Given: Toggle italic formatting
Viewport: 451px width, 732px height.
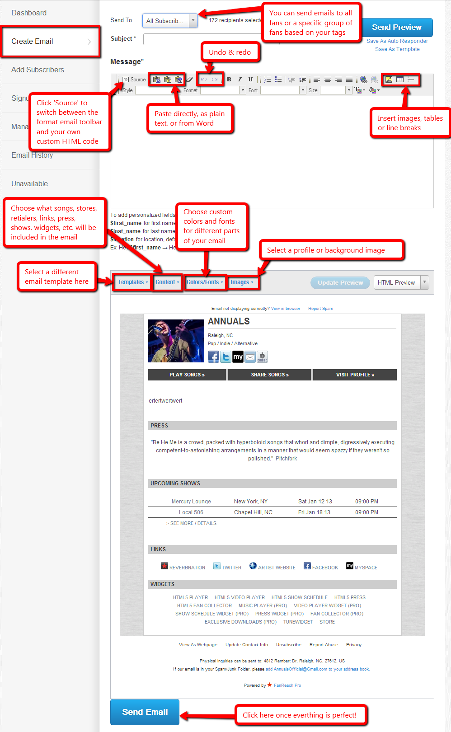Looking at the screenshot, I should pos(240,80).
